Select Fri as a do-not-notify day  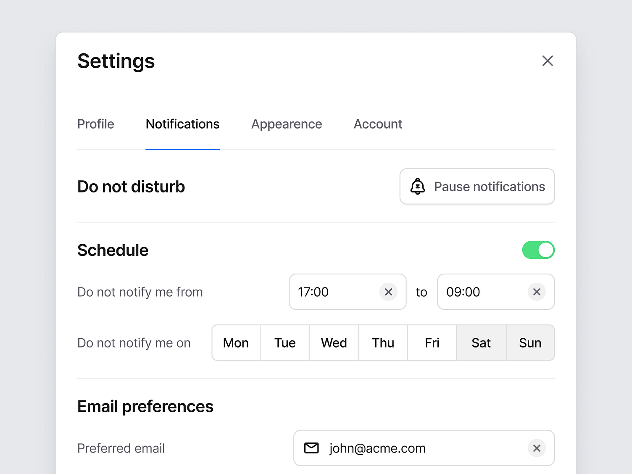(x=432, y=342)
